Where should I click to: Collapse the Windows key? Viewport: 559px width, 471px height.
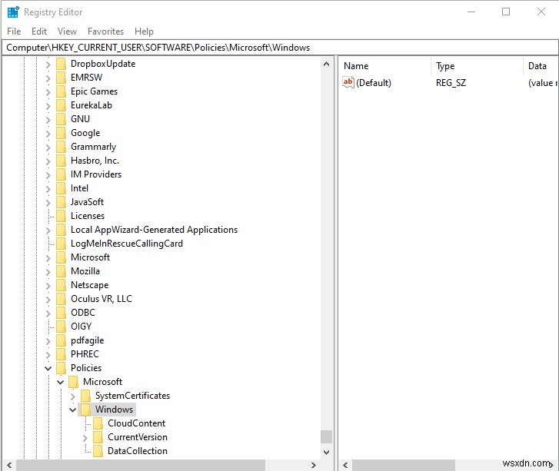point(72,410)
